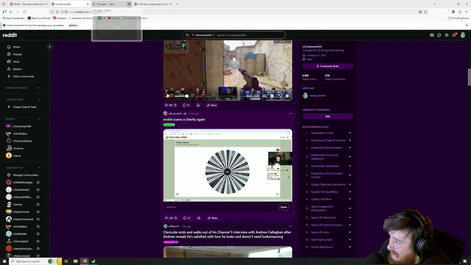Collapse the Communities section

coord(39,167)
